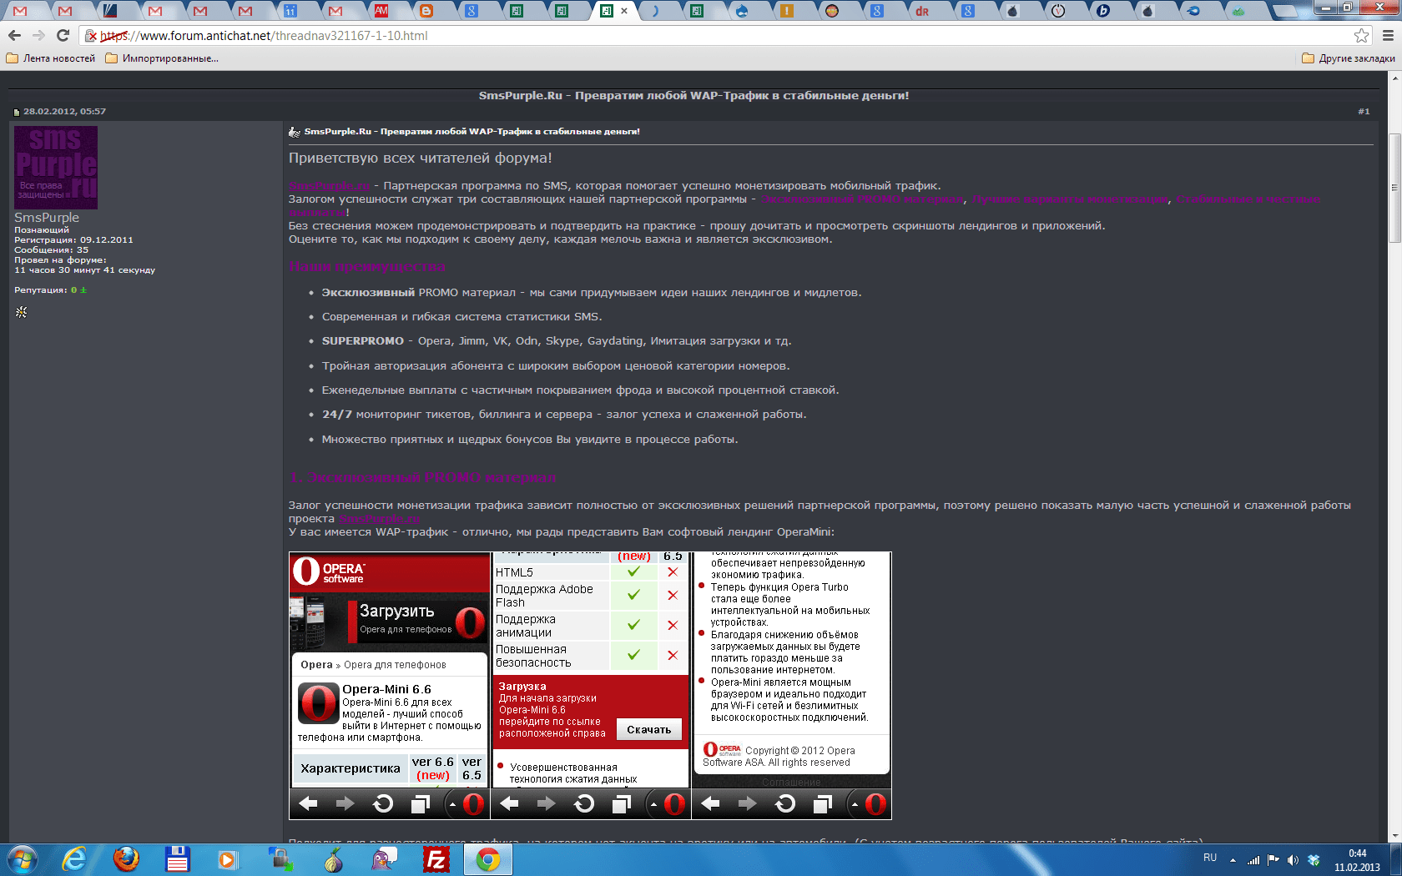Focus the address bar with forum.antichat.net URL

point(718,36)
